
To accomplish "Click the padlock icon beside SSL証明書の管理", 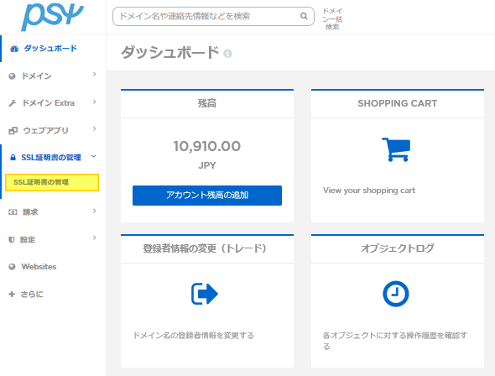I will click(13, 158).
